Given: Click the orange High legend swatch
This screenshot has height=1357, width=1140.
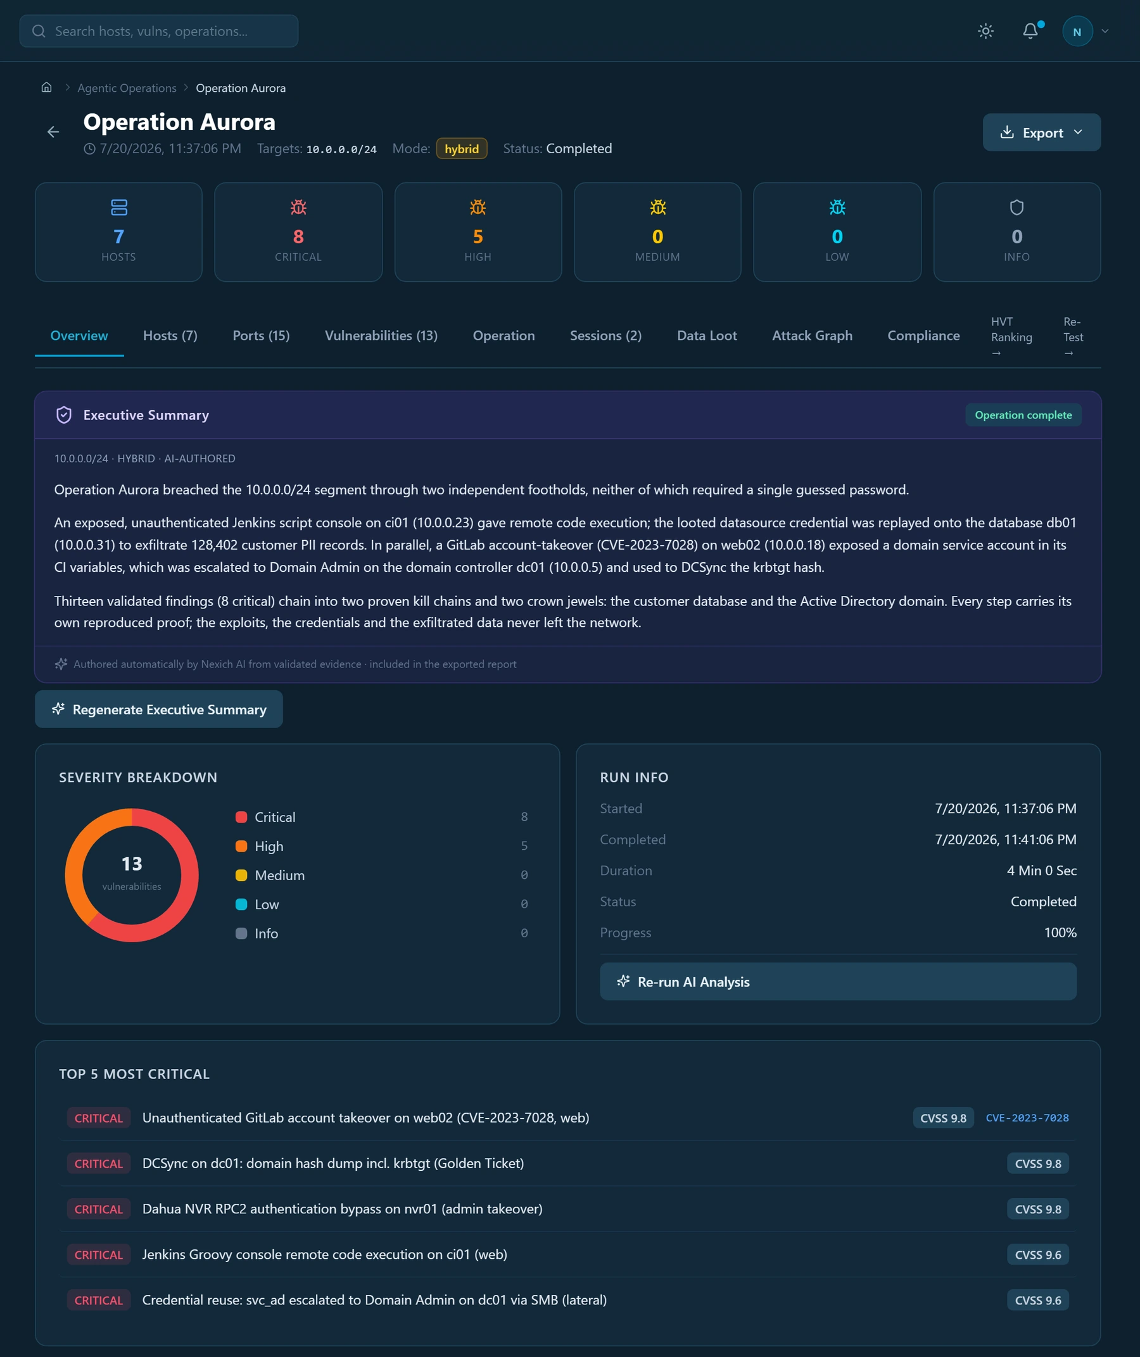Looking at the screenshot, I should pos(241,846).
